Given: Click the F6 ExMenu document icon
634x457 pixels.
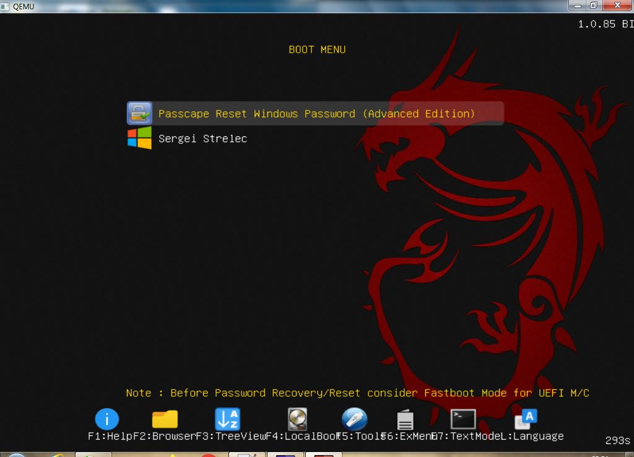Looking at the screenshot, I should [405, 420].
